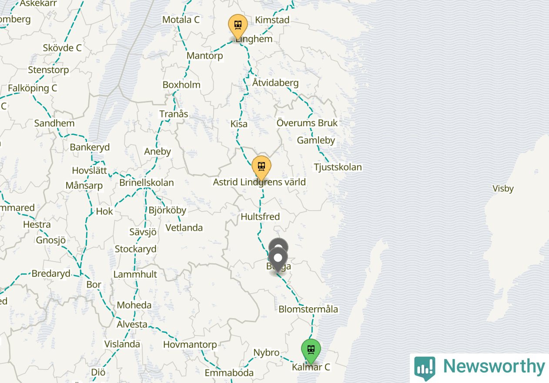This screenshot has height=383, width=549.
Task: Click the yellow train marker at Linghem
Action: [238, 27]
